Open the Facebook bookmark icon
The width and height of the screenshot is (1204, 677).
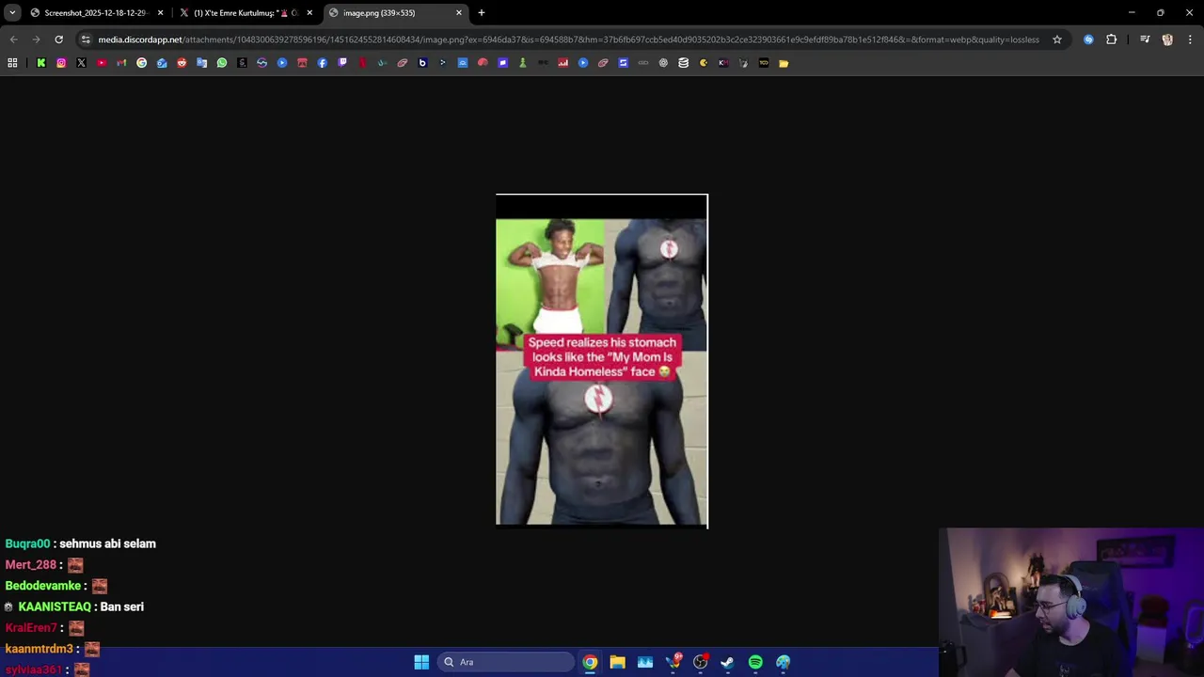pos(323,63)
